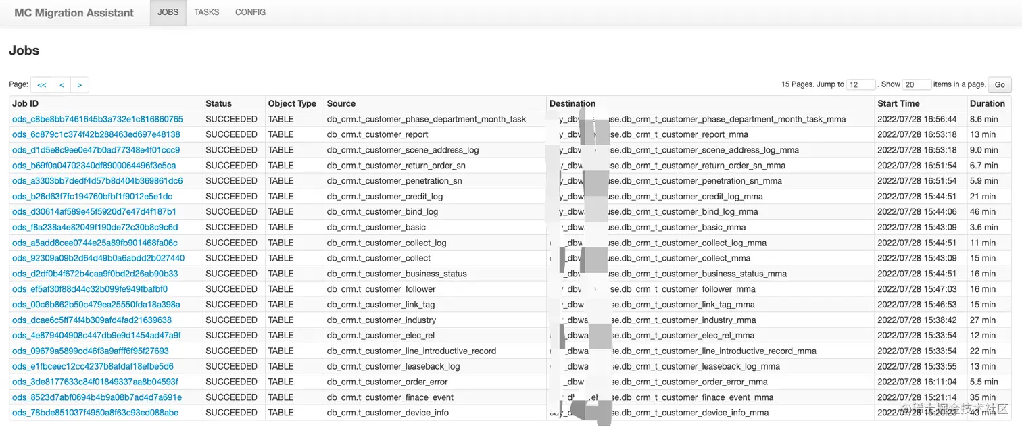Open job ods_c8be8bb7461645b3a732e1c816860765
The width and height of the screenshot is (1022, 429).
[97, 119]
